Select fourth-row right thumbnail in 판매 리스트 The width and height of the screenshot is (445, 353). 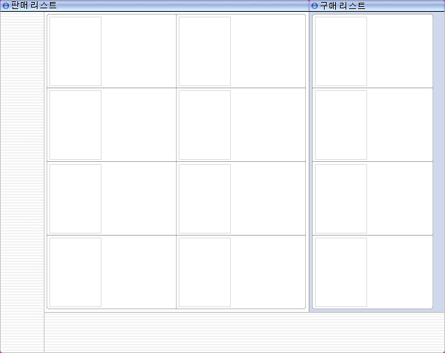tap(205, 272)
